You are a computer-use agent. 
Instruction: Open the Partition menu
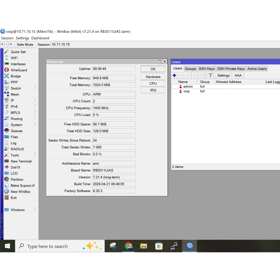tap(21, 179)
